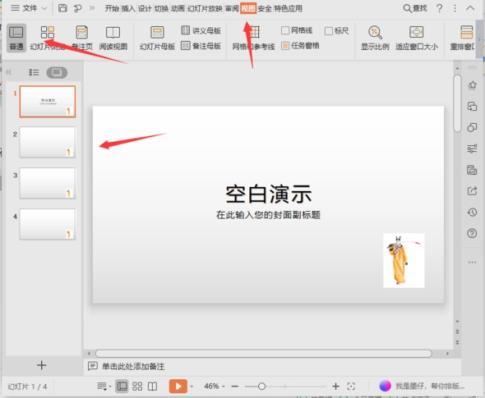Click status bar normal view icon
485x398 pixels.
tap(122, 387)
